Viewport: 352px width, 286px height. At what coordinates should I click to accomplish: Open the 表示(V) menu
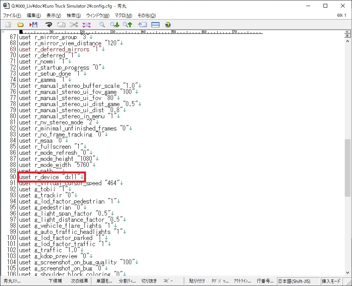[x=54, y=16]
